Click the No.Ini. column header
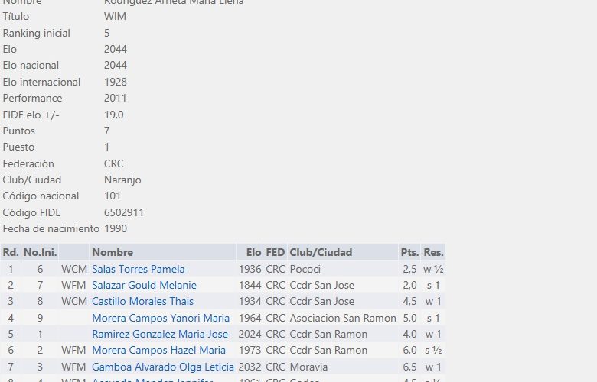Screen dimensions: 597x382 coord(41,252)
